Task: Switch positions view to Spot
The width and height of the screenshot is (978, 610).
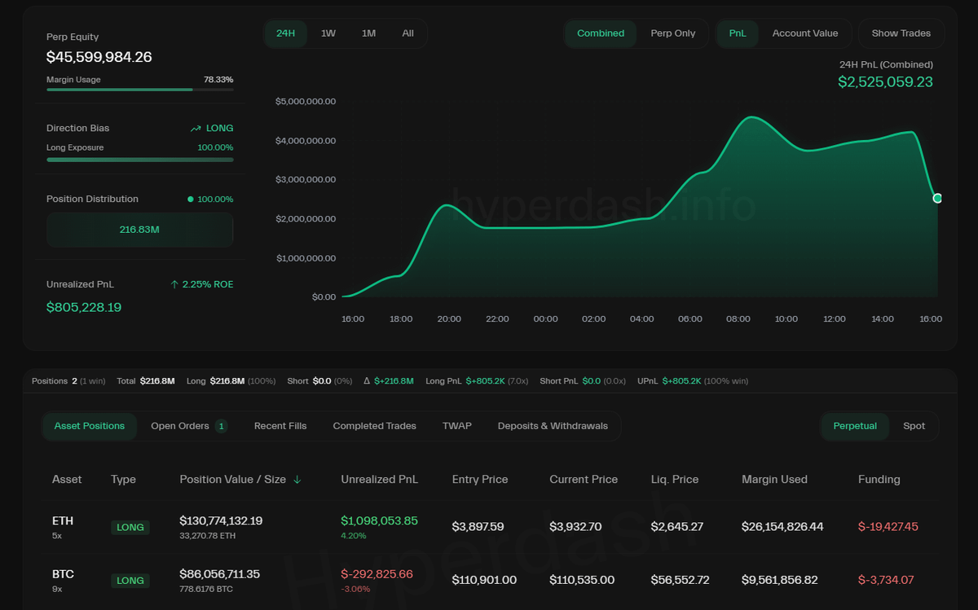Action: pyautogui.click(x=914, y=425)
